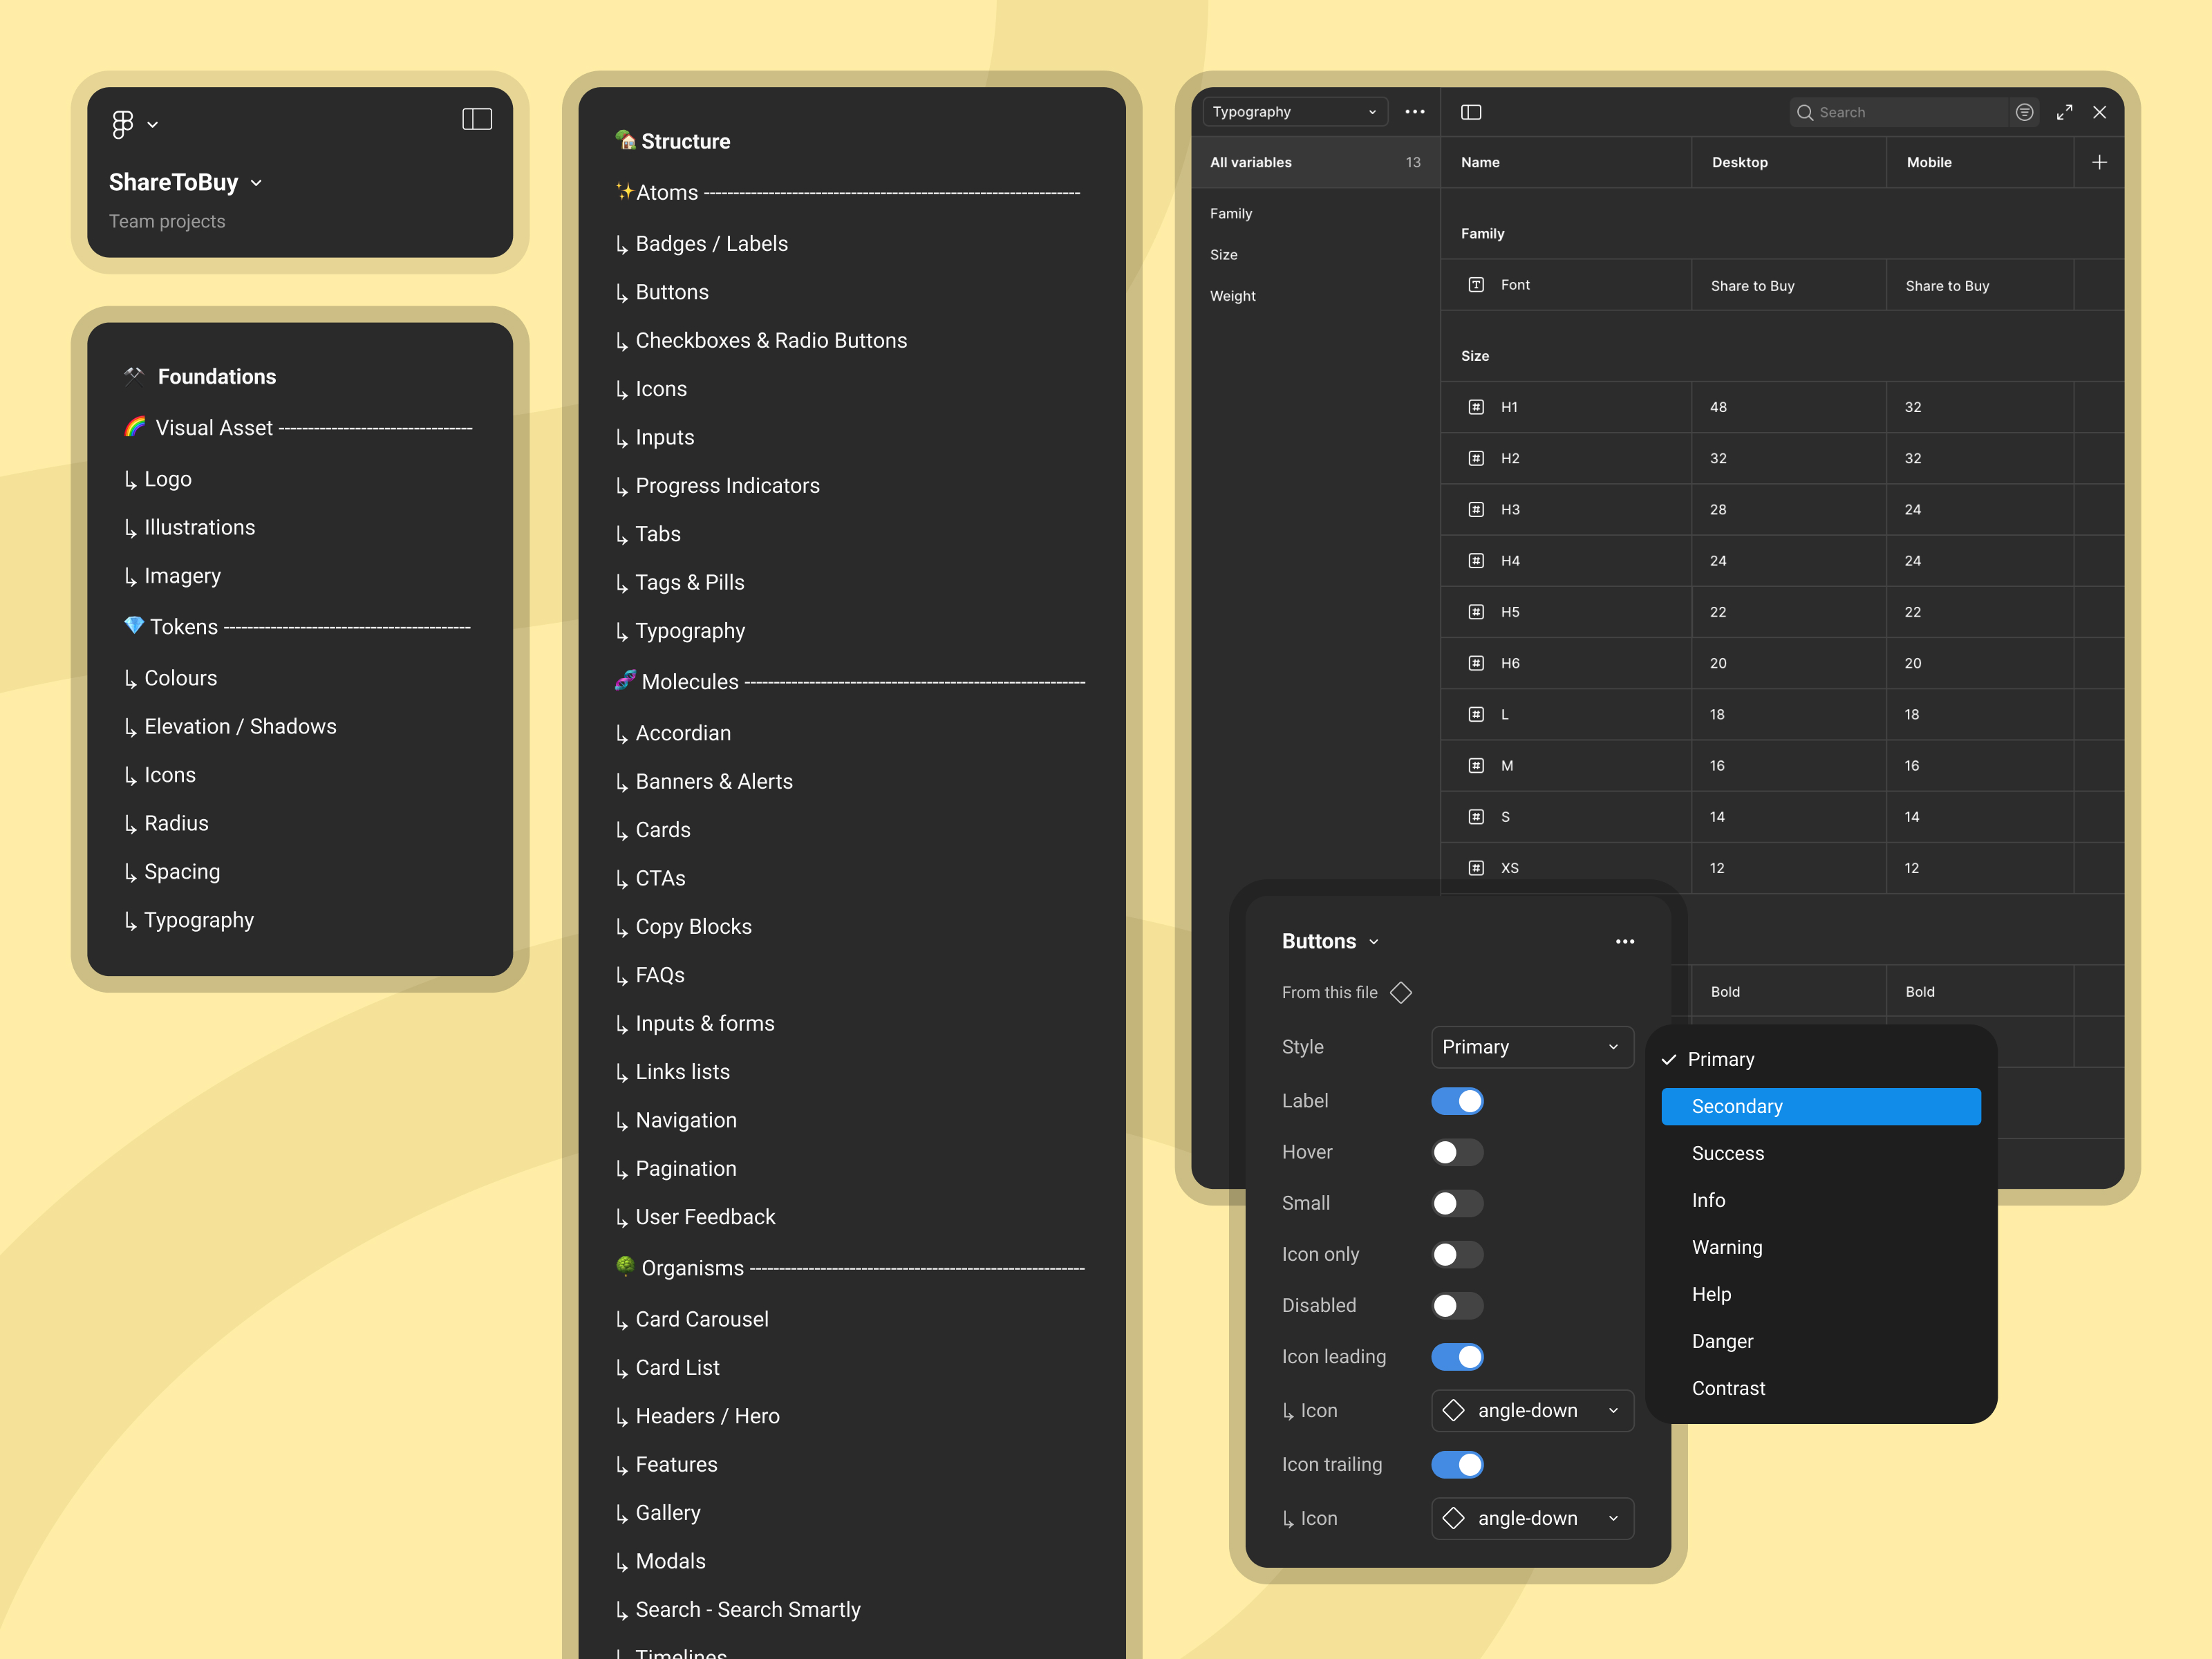Toggle the sidebar panel icon beside ShareToBuy

477,120
